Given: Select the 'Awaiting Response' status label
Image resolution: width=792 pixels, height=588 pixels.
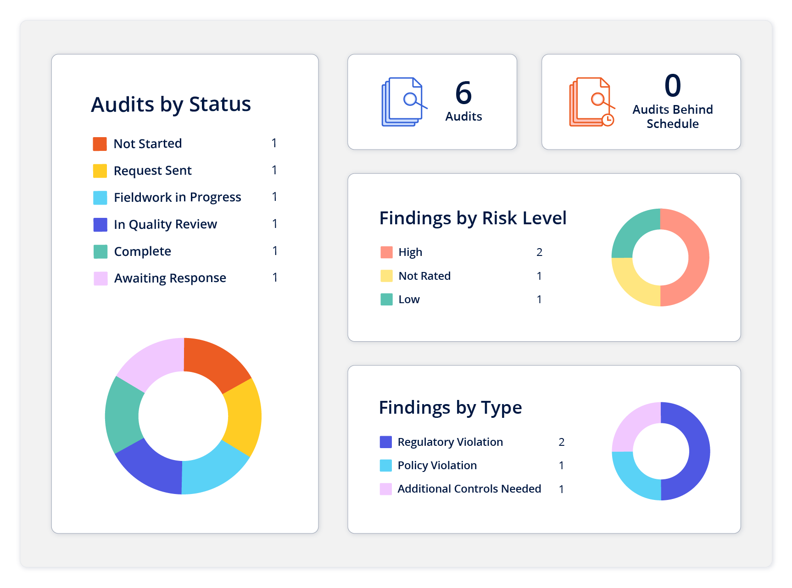Looking at the screenshot, I should pyautogui.click(x=170, y=278).
